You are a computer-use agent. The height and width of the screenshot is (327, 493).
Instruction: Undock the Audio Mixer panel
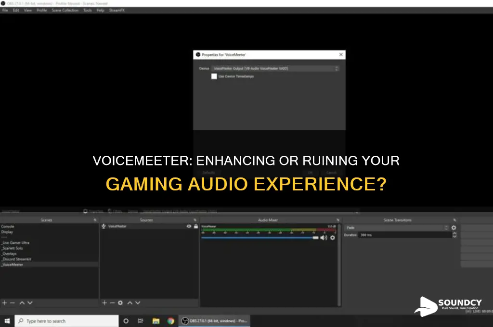pyautogui.click(x=338, y=220)
